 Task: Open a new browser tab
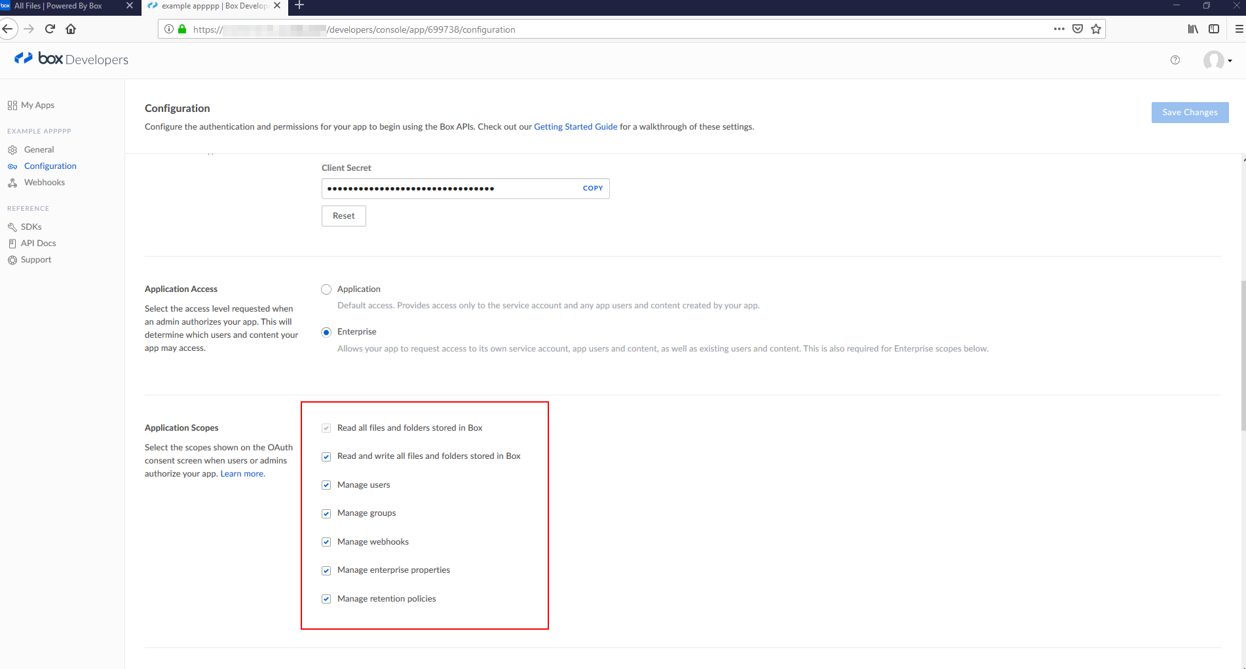point(299,6)
